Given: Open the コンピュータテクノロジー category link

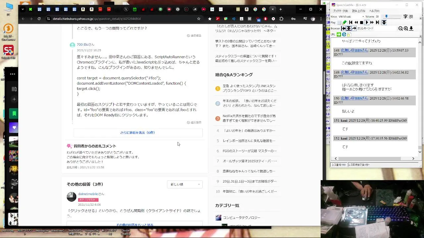Looking at the screenshot, I should [x=241, y=218].
